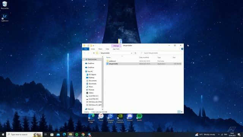The image size is (243, 137).
Task: Open Spotify from taskbar
Action: tap(77, 134)
